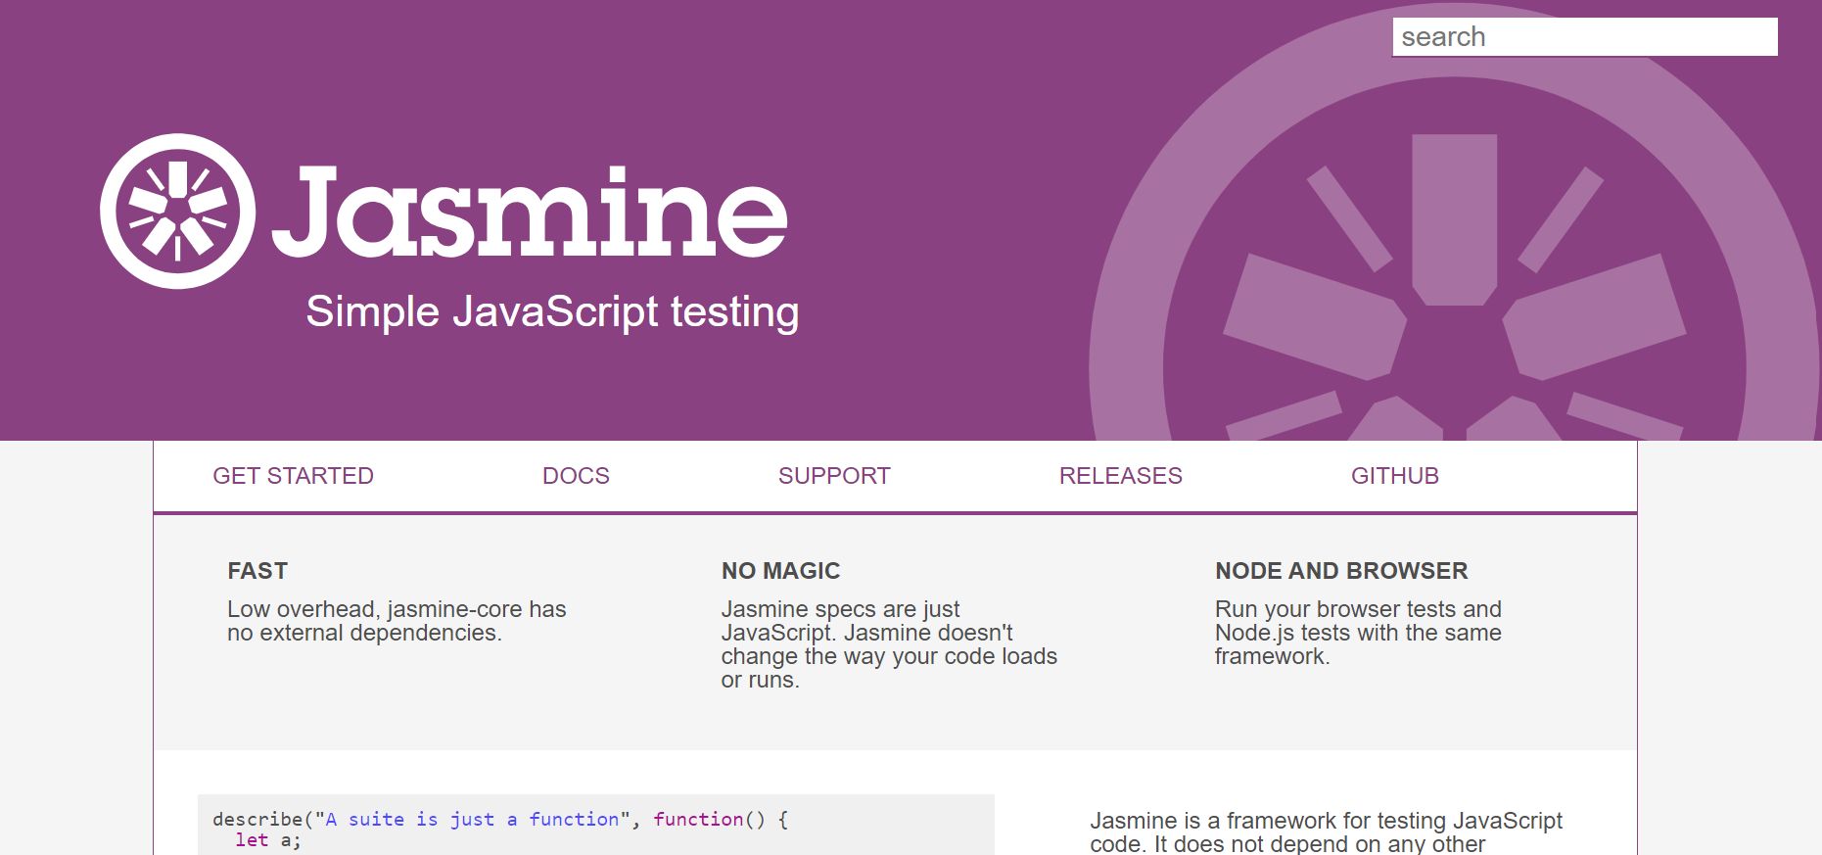The height and width of the screenshot is (855, 1822).
Task: Click the 'describe' keyword in the code sample
Action: pos(257,819)
